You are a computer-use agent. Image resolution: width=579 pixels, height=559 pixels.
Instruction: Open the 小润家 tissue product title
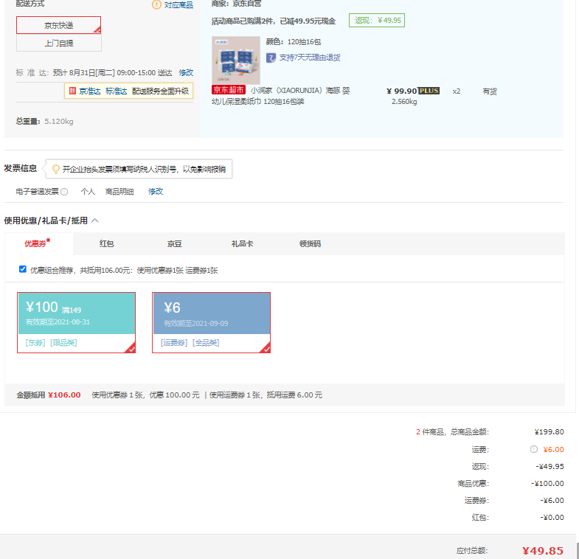coord(280,96)
